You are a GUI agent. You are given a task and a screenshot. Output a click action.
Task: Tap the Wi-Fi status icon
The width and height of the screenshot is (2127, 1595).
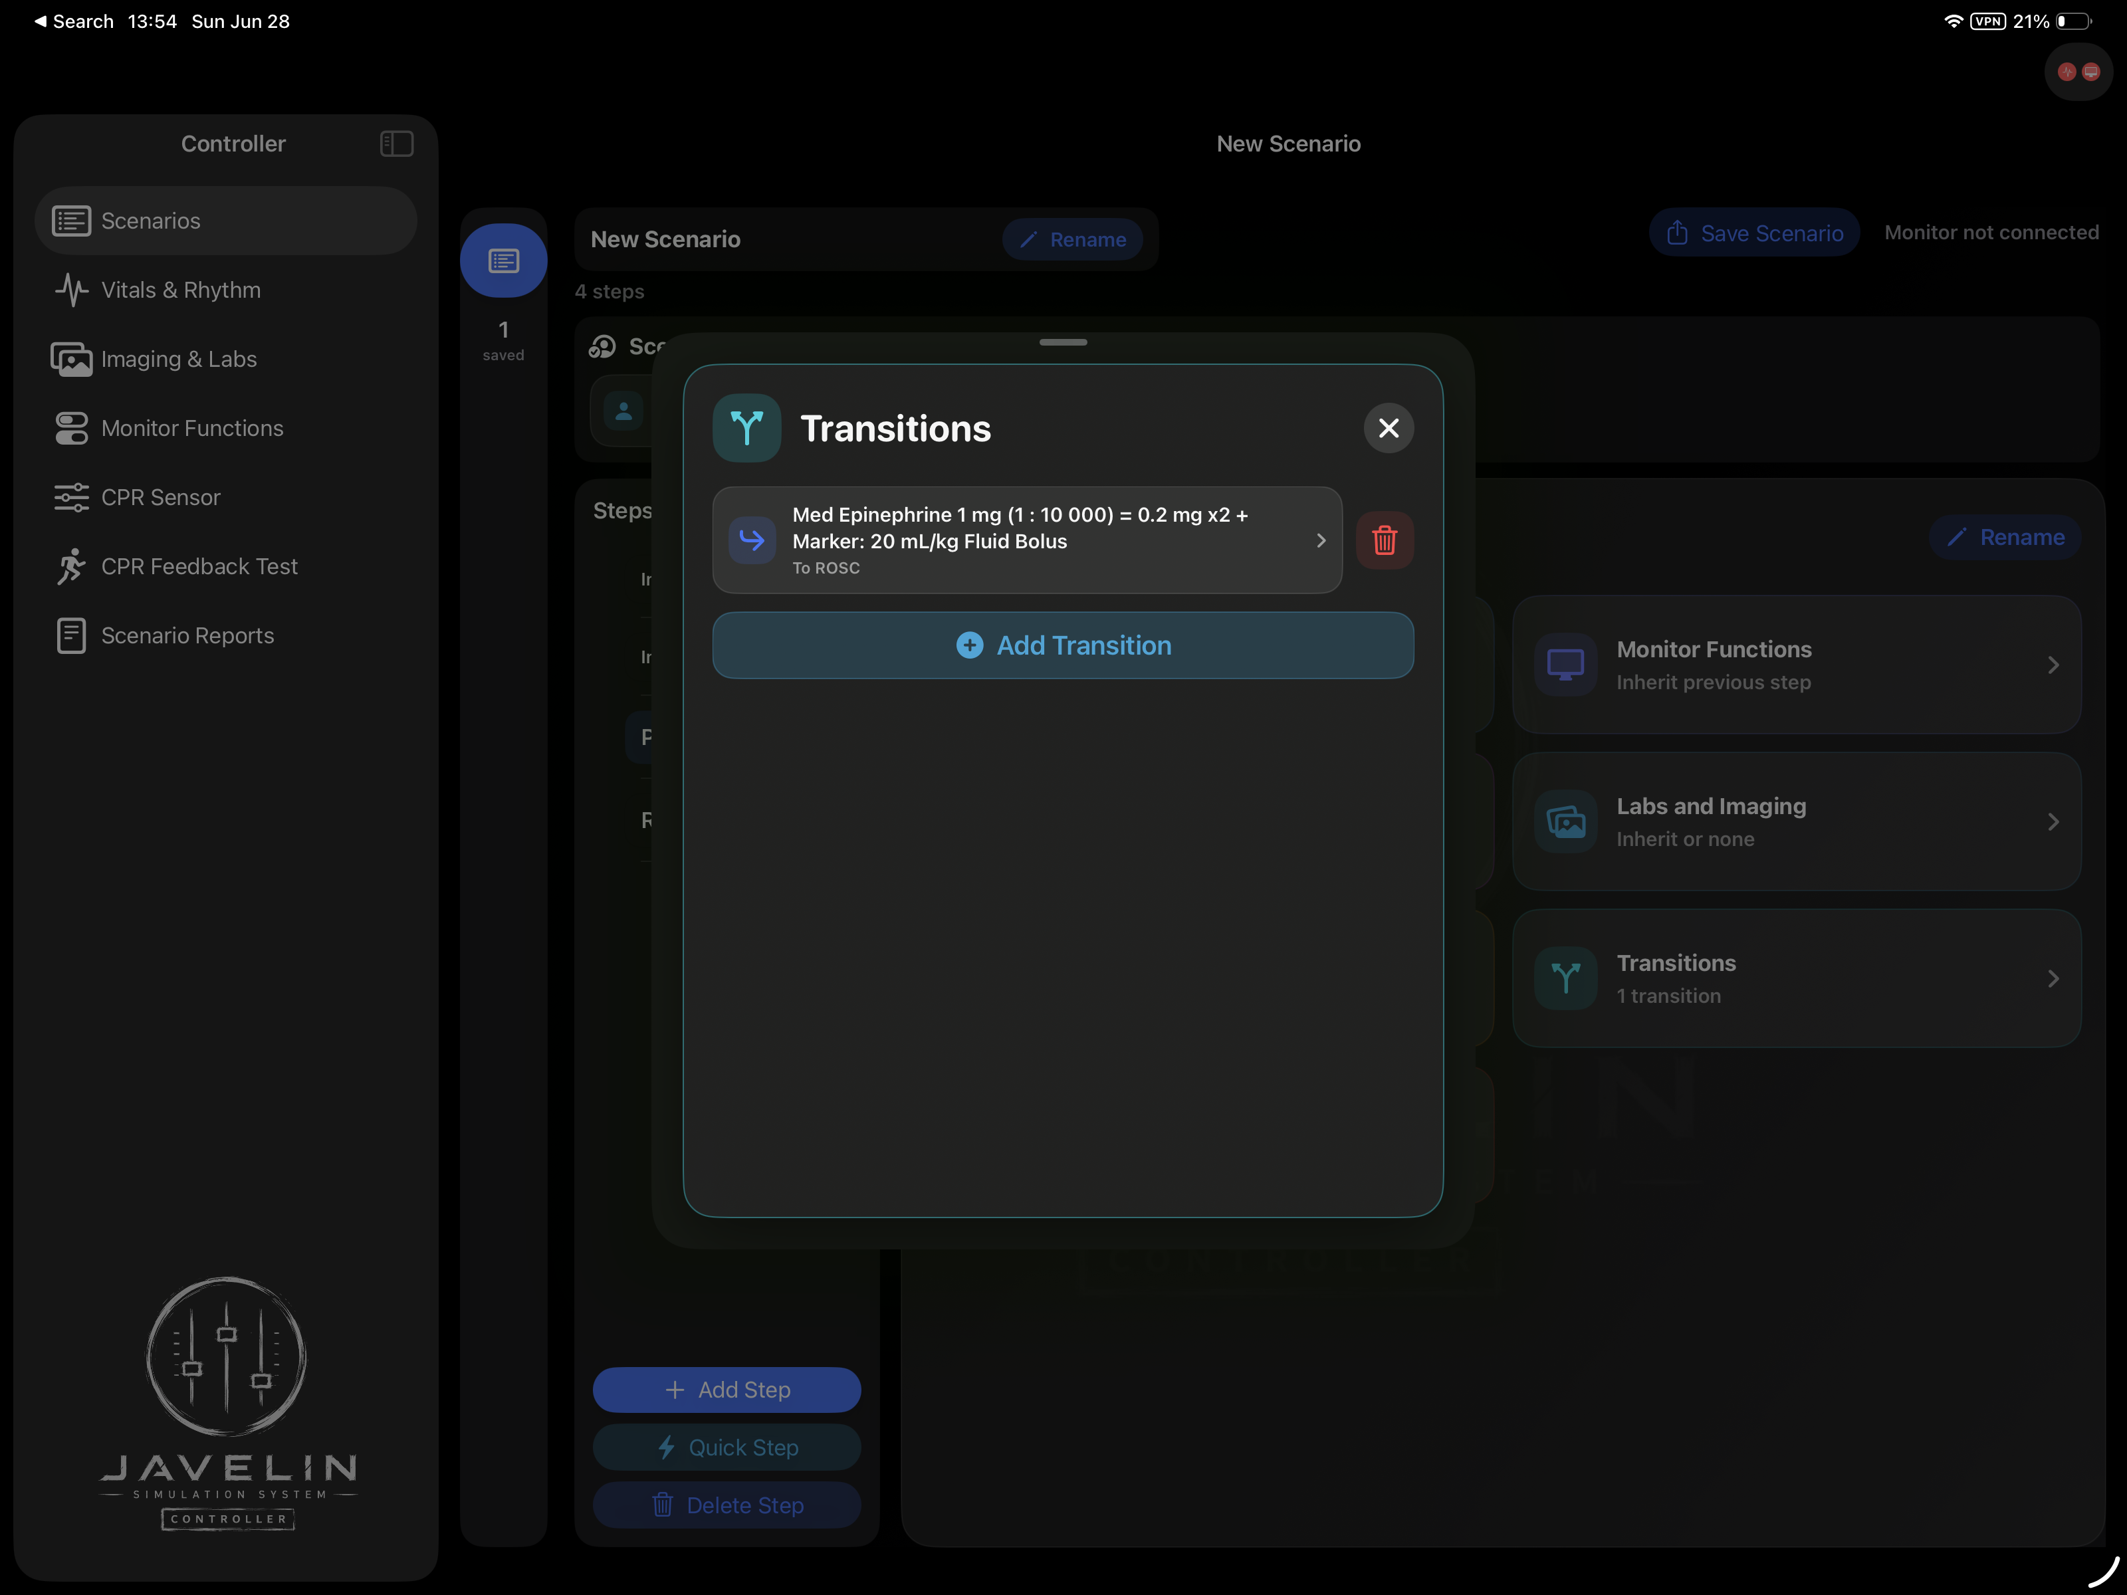tap(1953, 21)
